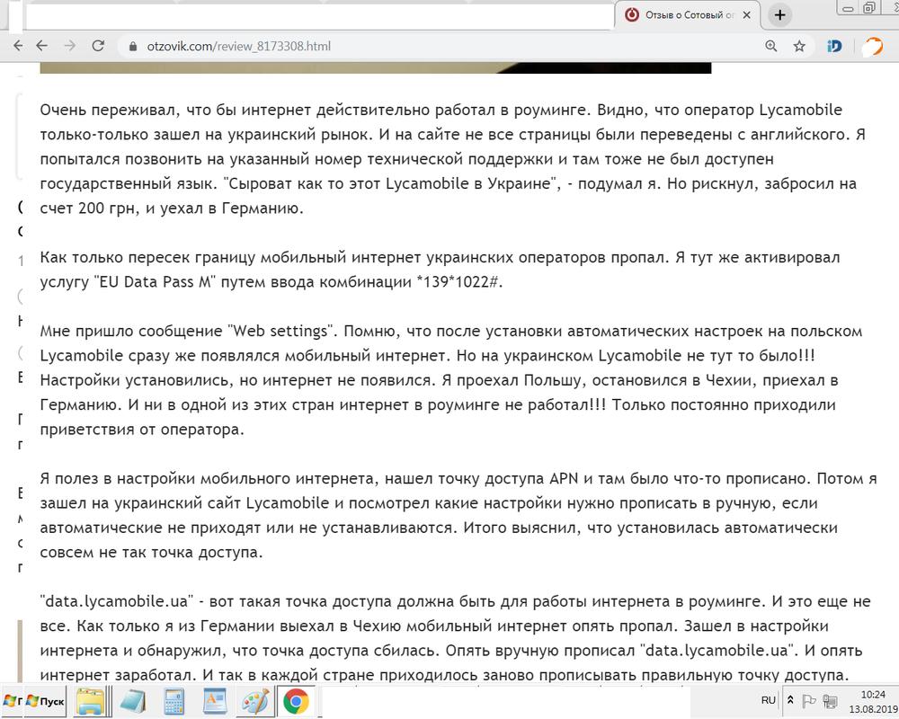This screenshot has height=719, width=899.
Task: Open Action Center flag icon
Action: pos(808,701)
